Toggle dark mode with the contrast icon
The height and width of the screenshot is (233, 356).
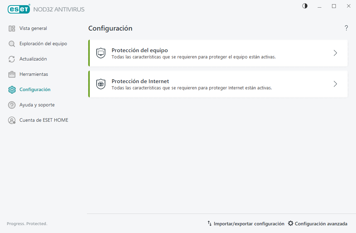(x=305, y=6)
